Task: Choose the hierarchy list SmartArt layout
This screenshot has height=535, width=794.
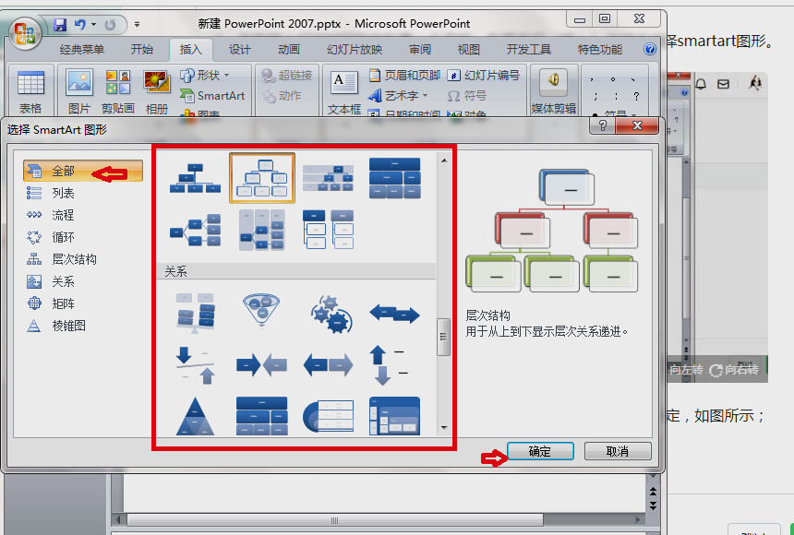Action: 328,231
